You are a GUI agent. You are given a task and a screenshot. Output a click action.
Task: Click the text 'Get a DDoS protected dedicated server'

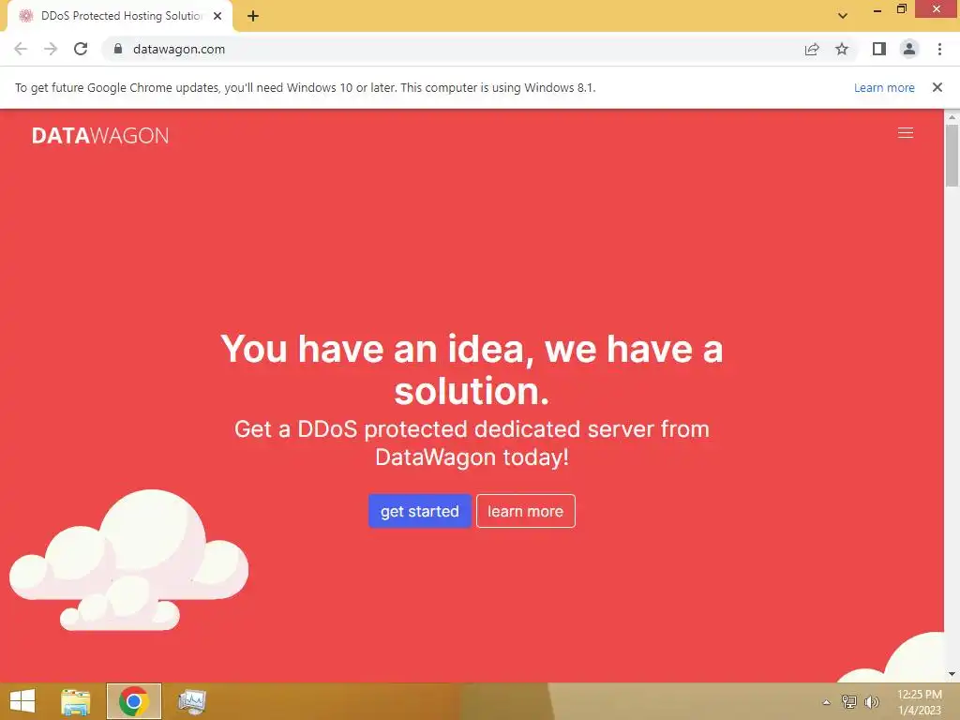coord(472,442)
